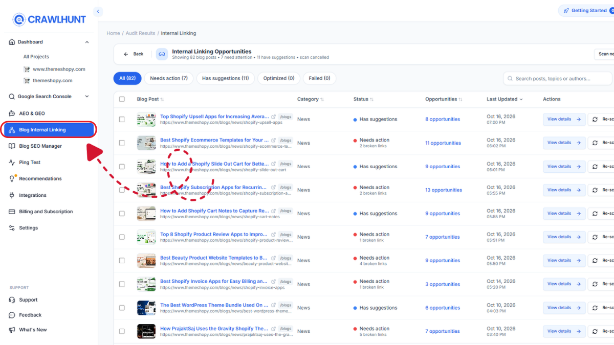
Task: Open the AEO & GEO robot icon
Action: (x=12, y=113)
